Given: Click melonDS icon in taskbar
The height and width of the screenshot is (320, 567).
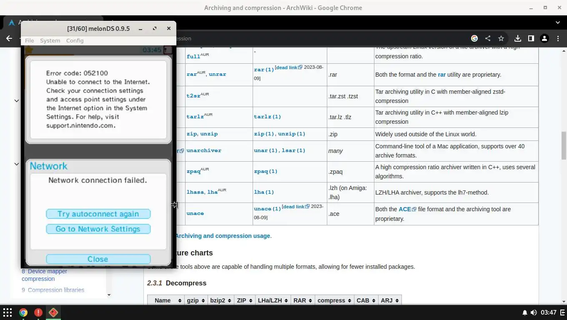Looking at the screenshot, I should [x=53, y=312].
